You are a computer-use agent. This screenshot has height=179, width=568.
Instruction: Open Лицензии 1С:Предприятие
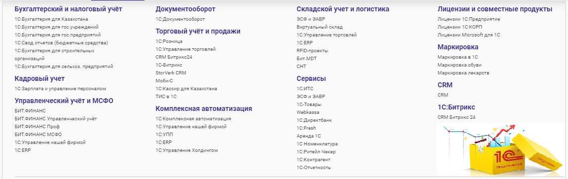(x=469, y=19)
